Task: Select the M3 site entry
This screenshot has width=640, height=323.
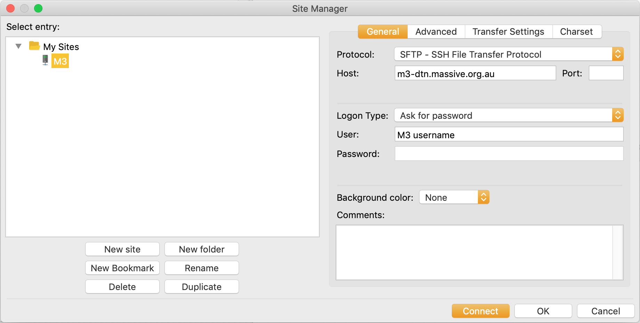Action: [x=60, y=61]
